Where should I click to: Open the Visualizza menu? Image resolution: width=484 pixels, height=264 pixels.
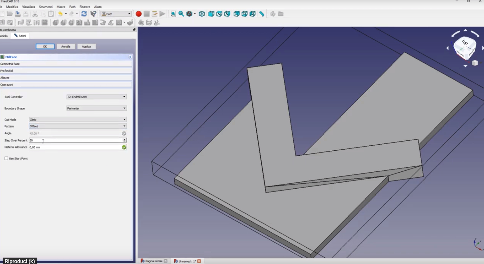pyautogui.click(x=29, y=7)
